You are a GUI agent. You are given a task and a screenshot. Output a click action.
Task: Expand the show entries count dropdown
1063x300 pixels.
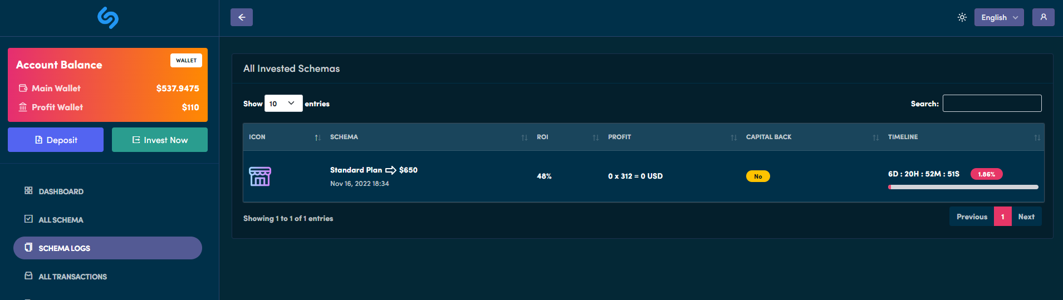283,104
